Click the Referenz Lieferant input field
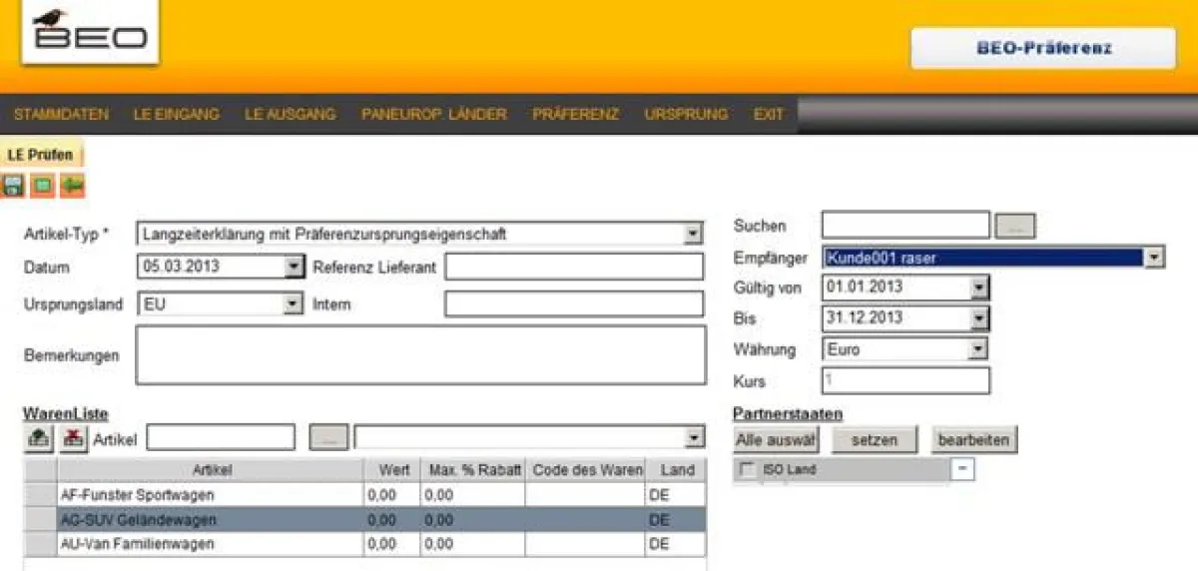Screen dimensions: 1198x571 point(574,268)
